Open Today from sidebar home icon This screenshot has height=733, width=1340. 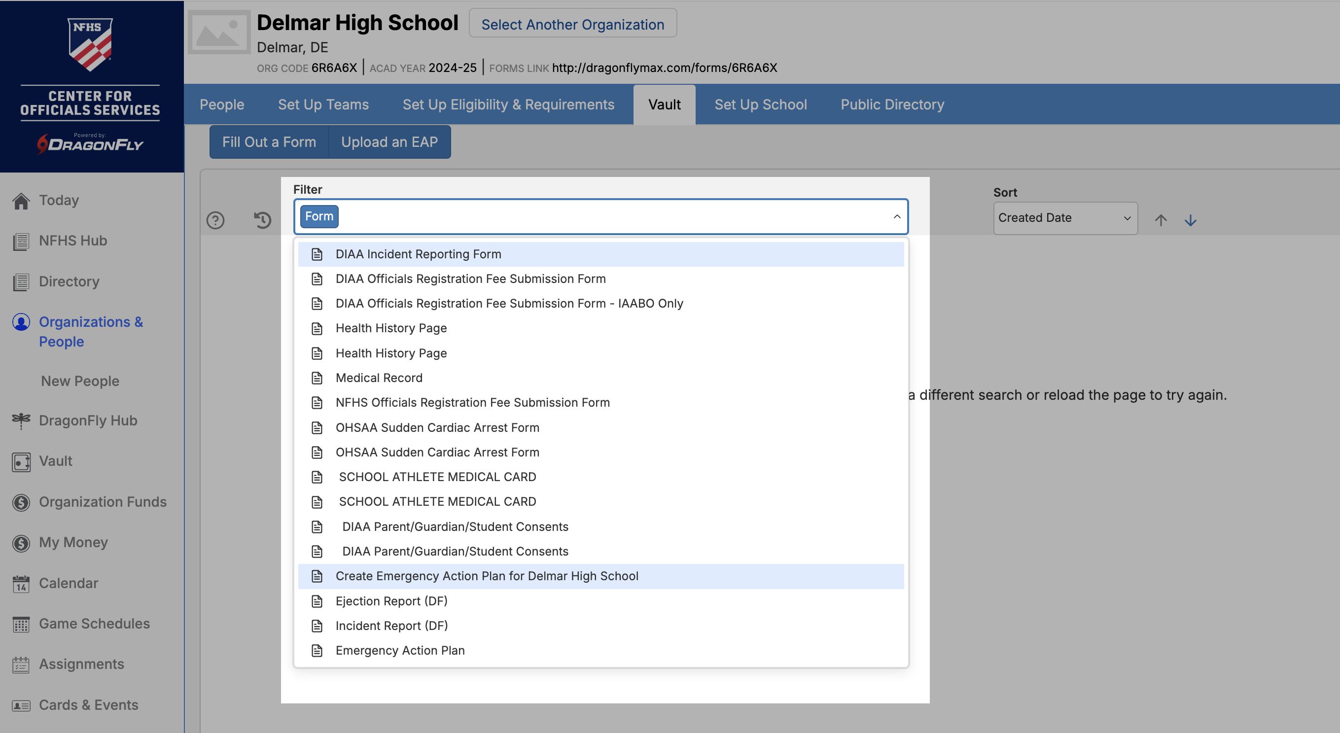(21, 201)
